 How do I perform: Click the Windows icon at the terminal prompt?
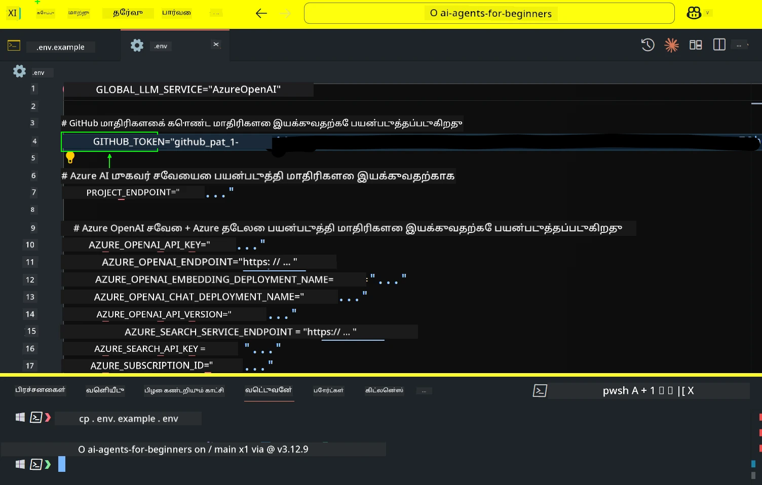tap(20, 464)
